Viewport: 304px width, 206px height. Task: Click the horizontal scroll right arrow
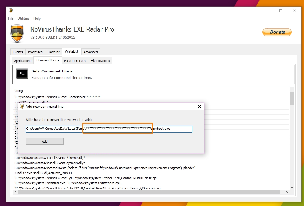pyautogui.click(x=287, y=192)
